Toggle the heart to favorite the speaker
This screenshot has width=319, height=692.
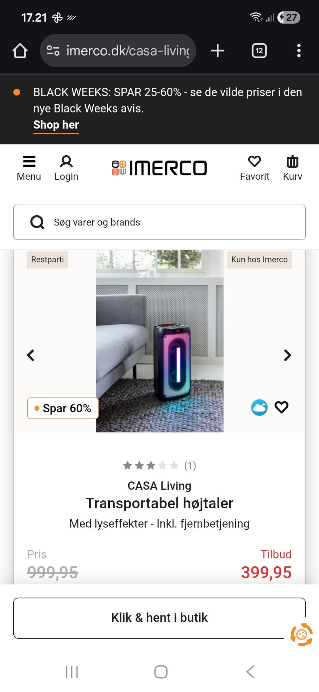point(282,407)
